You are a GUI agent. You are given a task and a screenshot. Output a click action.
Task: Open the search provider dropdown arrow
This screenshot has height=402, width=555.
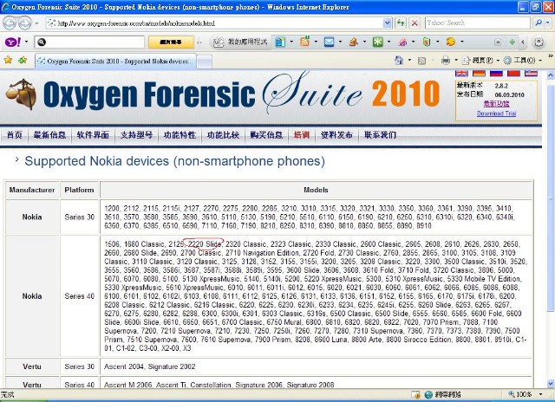[548, 23]
